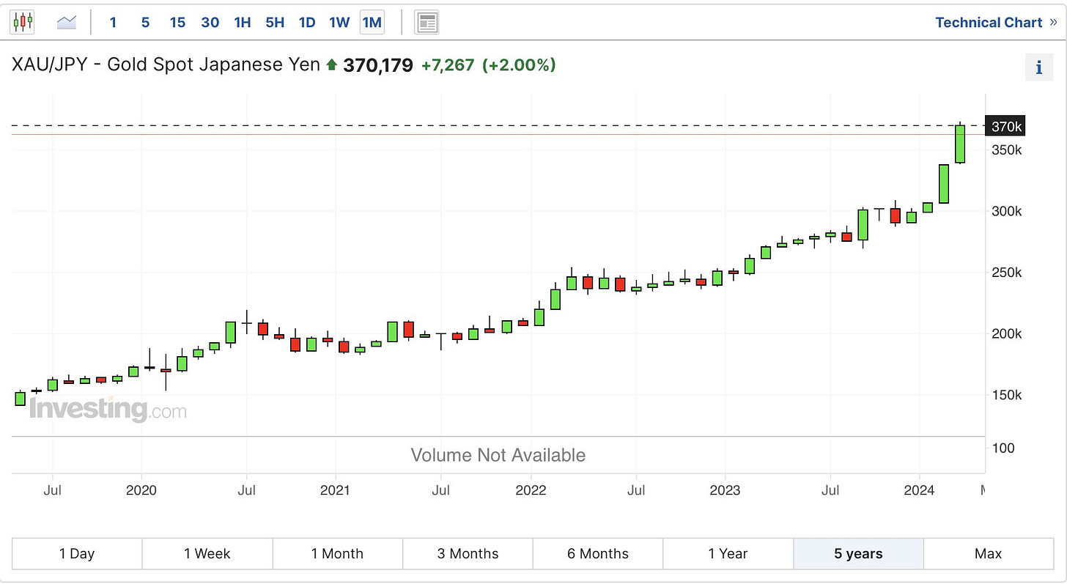Click the Investing.com watermark logo
The image size is (1067, 584).
108,409
